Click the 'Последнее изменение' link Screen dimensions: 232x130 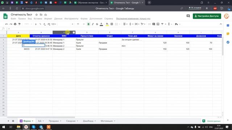pos(133,19)
